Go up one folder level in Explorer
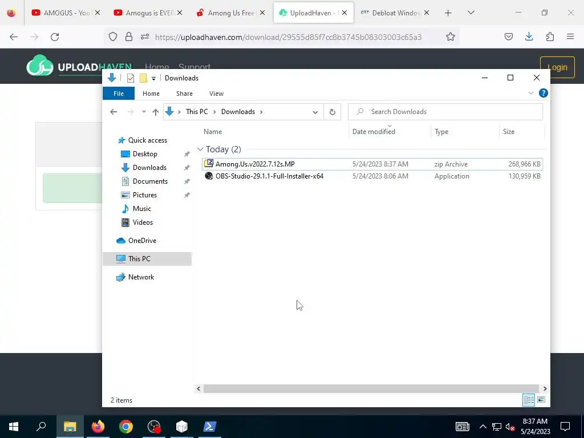 coord(156,112)
